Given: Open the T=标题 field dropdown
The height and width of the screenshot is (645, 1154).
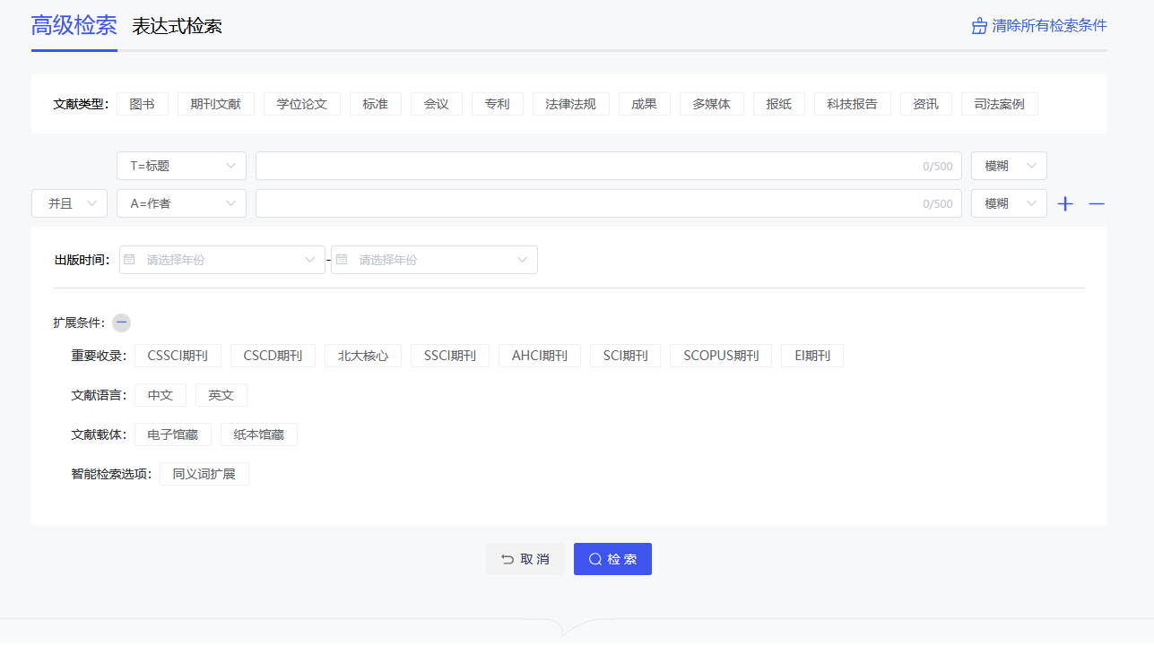Looking at the screenshot, I should click(x=180, y=165).
